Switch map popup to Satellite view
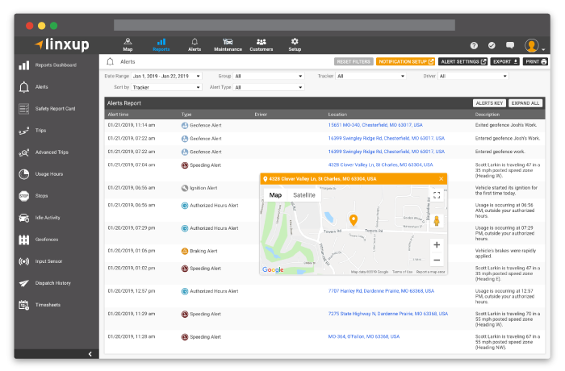 point(304,195)
